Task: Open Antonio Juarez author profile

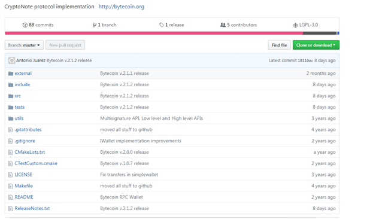Action: pyautogui.click(x=31, y=60)
